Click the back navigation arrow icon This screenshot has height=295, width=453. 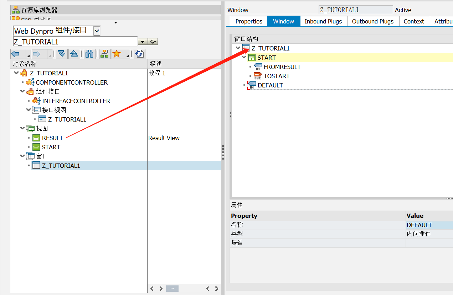tap(15, 54)
